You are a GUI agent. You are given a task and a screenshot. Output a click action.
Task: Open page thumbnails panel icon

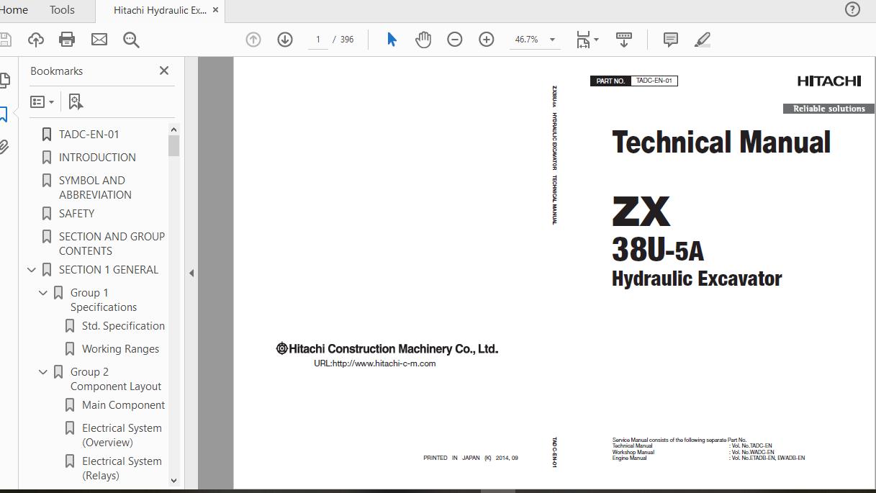(4, 80)
